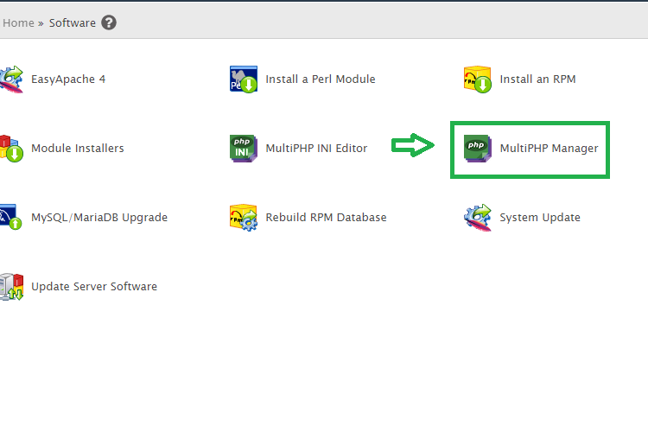Click the Install an RPM label
Image resolution: width=648 pixels, height=432 pixels.
pos(537,79)
